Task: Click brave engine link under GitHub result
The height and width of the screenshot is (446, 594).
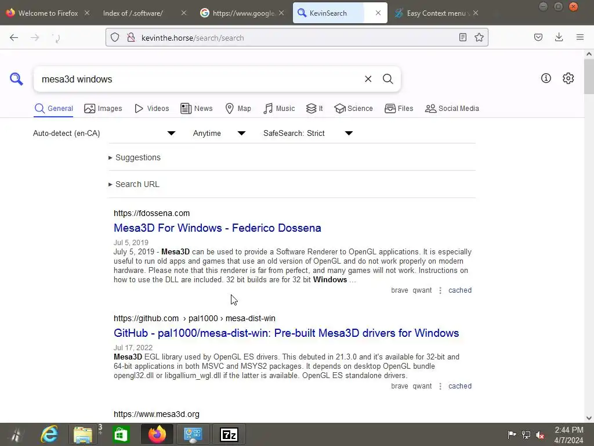Action: coord(399,386)
